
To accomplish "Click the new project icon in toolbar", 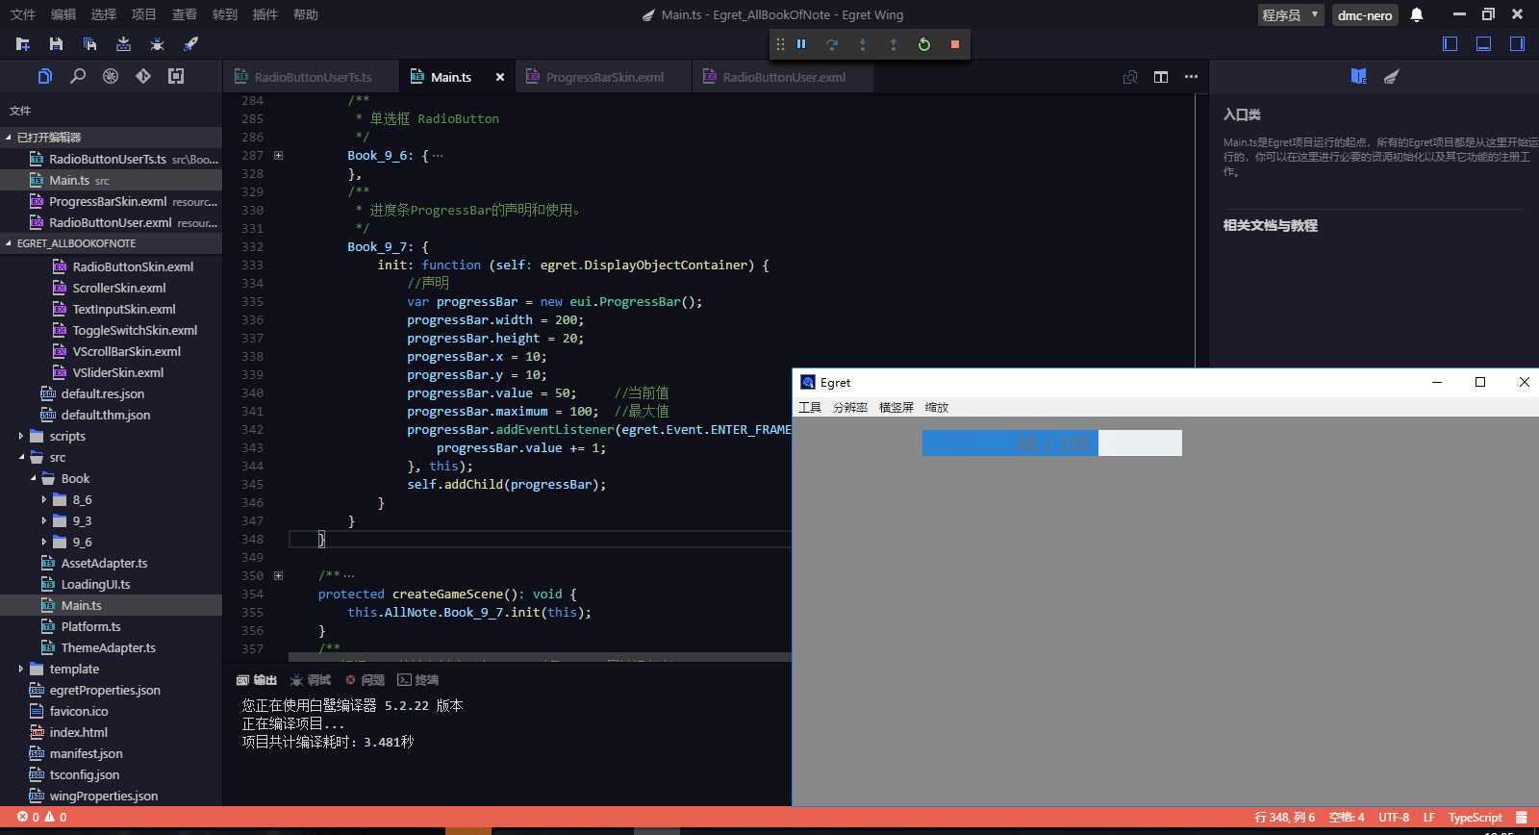I will coord(23,44).
